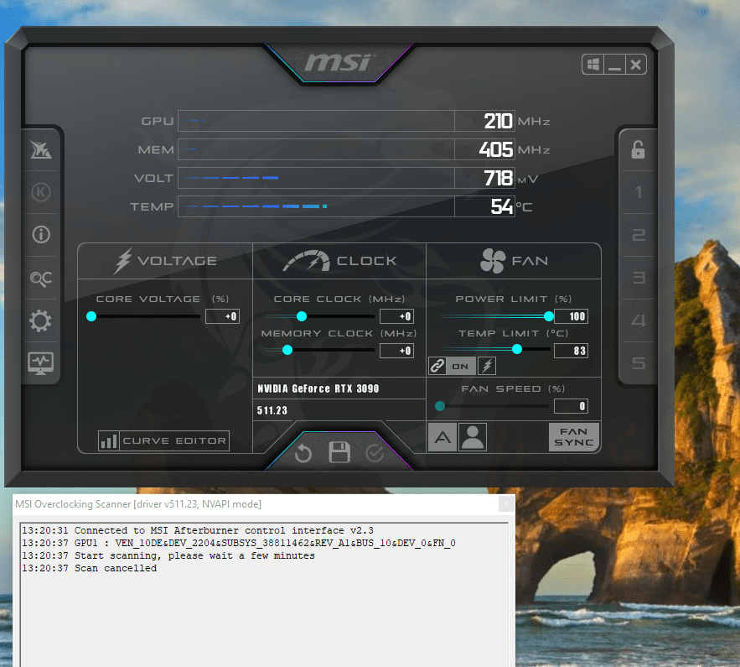740x667 pixels.
Task: Open the hardware monitor icon
Action: pyautogui.click(x=40, y=363)
